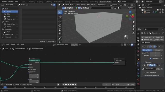Click the End frame field in timeline
Image resolution: width=165 pixels, height=92 pixels.
[130, 85]
